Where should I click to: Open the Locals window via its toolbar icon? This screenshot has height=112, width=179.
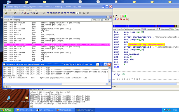click(53, 13)
